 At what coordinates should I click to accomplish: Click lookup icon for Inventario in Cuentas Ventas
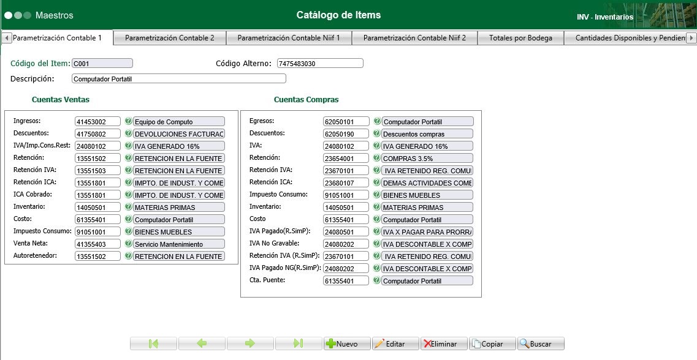pyautogui.click(x=127, y=207)
